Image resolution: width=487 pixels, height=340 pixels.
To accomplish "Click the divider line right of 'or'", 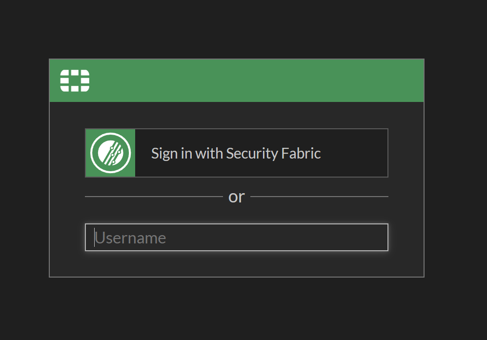I will [x=320, y=197].
